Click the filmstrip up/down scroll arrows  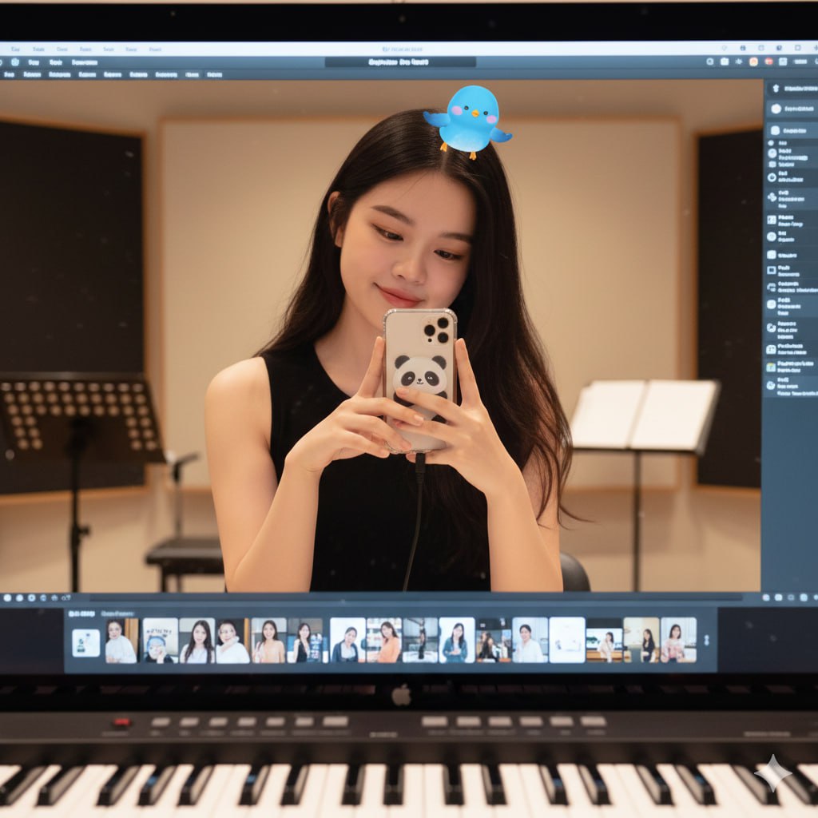[705, 640]
